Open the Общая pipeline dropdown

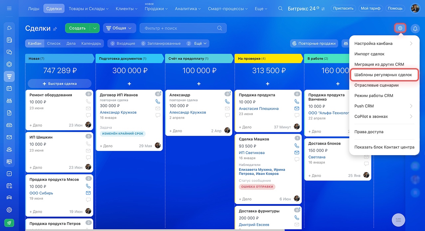pos(120,28)
